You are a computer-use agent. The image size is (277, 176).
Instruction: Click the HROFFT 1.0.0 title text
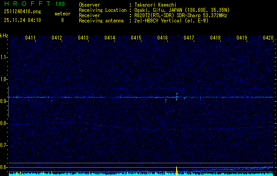tap(34, 4)
